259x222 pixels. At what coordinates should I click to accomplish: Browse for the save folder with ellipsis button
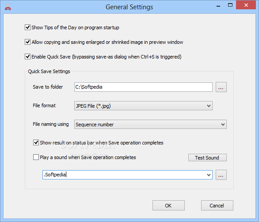[x=221, y=87]
